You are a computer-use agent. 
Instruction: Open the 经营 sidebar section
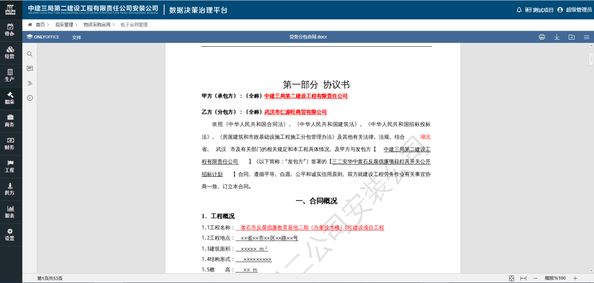[x=10, y=53]
